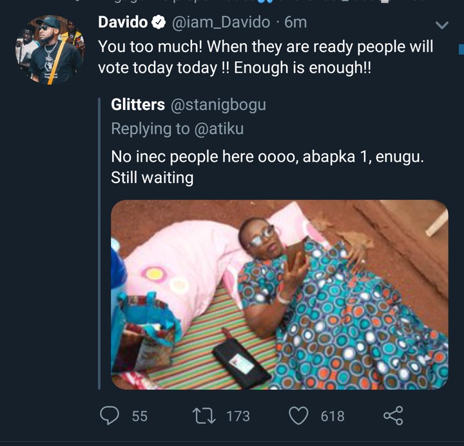Open the tweet's 6m timestamp
The height and width of the screenshot is (446, 464).
(296, 23)
